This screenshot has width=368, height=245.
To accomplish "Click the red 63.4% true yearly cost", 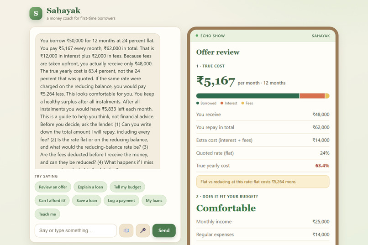I will tap(322, 166).
